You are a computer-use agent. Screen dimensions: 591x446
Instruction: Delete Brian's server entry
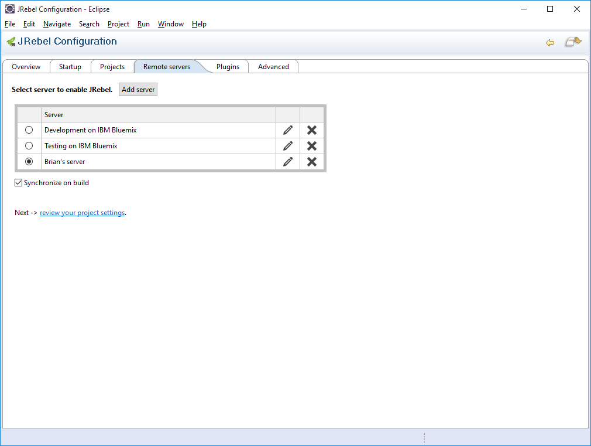pyautogui.click(x=312, y=162)
